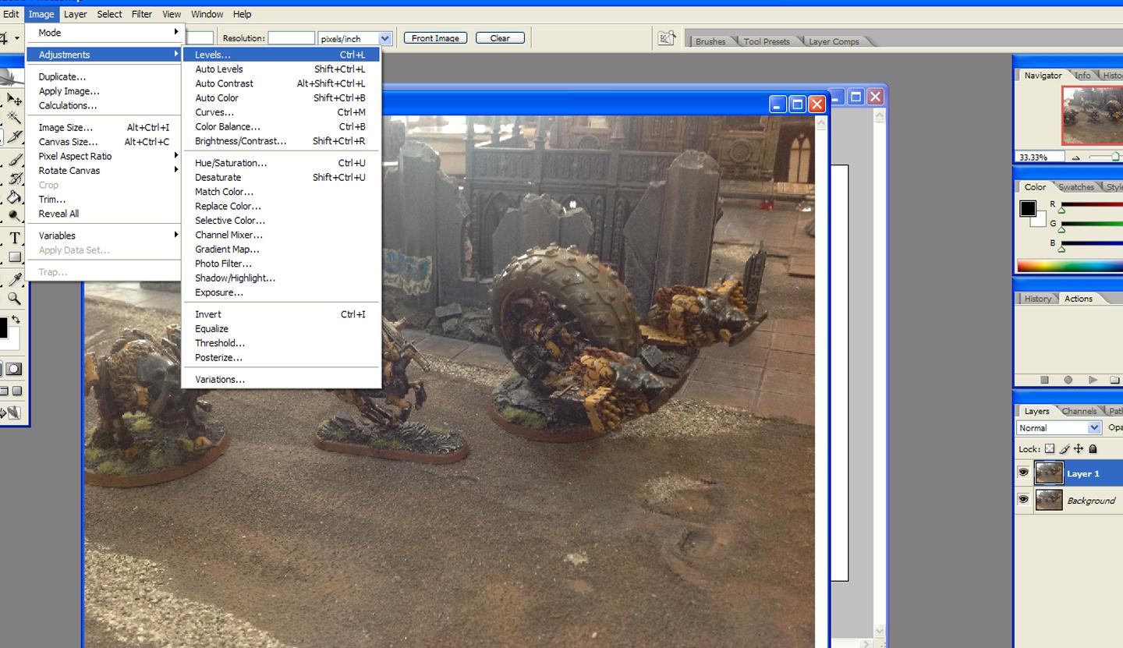Click the Resolution input field
The width and height of the screenshot is (1123, 648).
coord(291,38)
